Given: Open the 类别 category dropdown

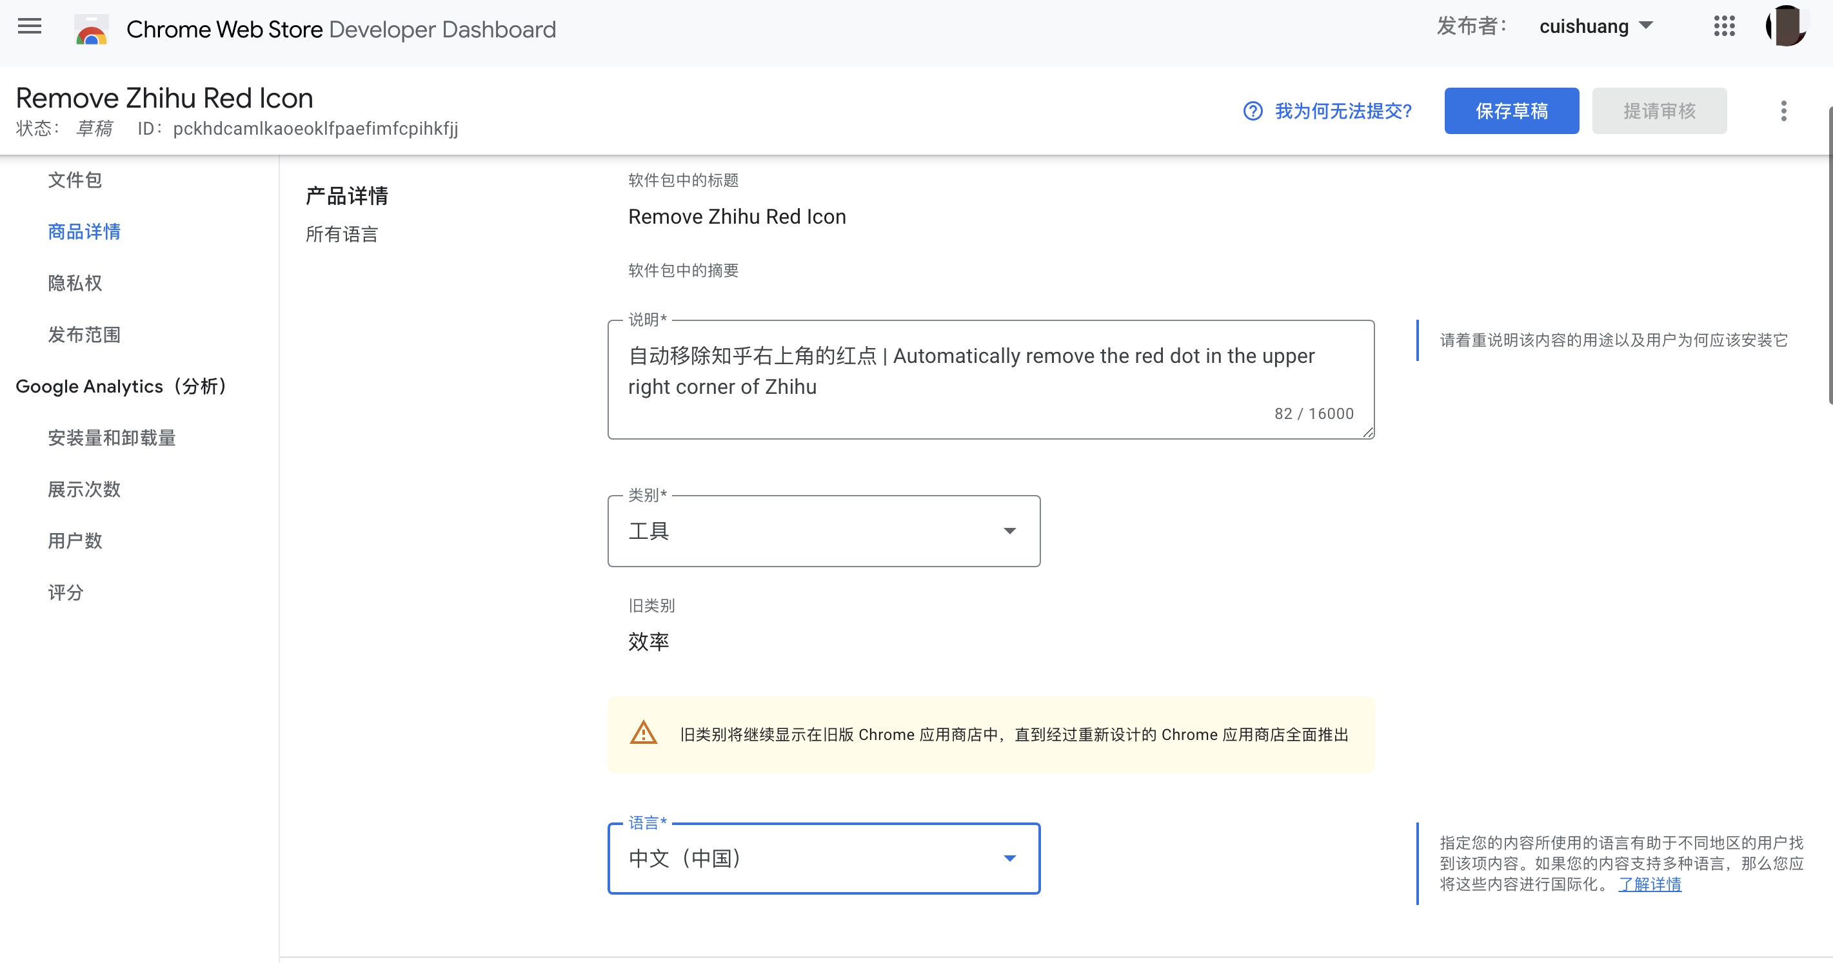Looking at the screenshot, I should [823, 531].
